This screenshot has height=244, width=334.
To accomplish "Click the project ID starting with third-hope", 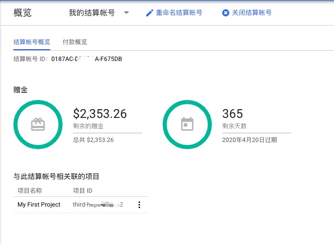I will (x=97, y=205).
